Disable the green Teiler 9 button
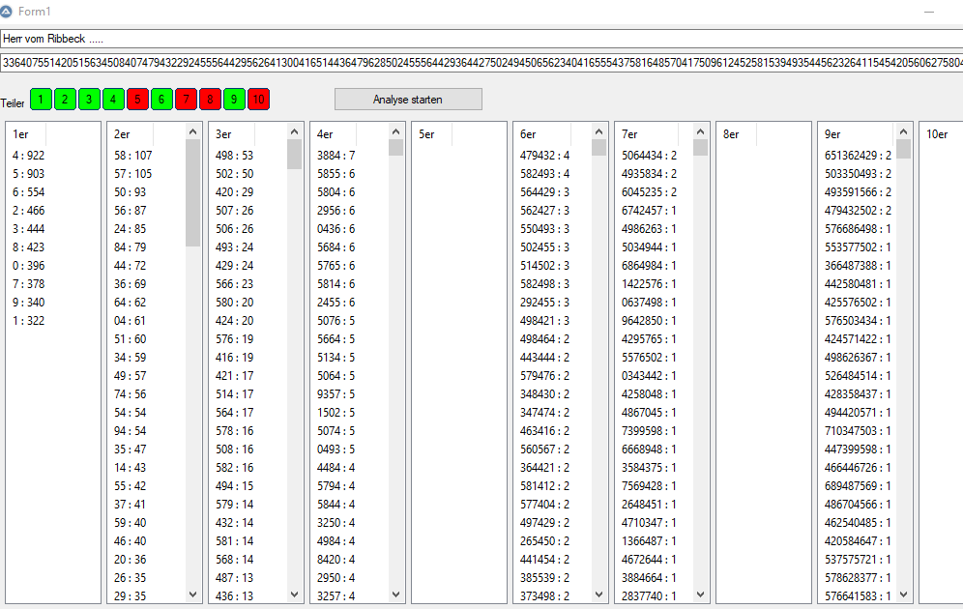 (234, 99)
